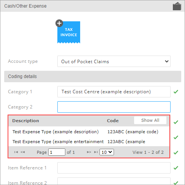Click the Item Reference 1 field
The height and width of the screenshot is (185, 185).
click(114, 168)
